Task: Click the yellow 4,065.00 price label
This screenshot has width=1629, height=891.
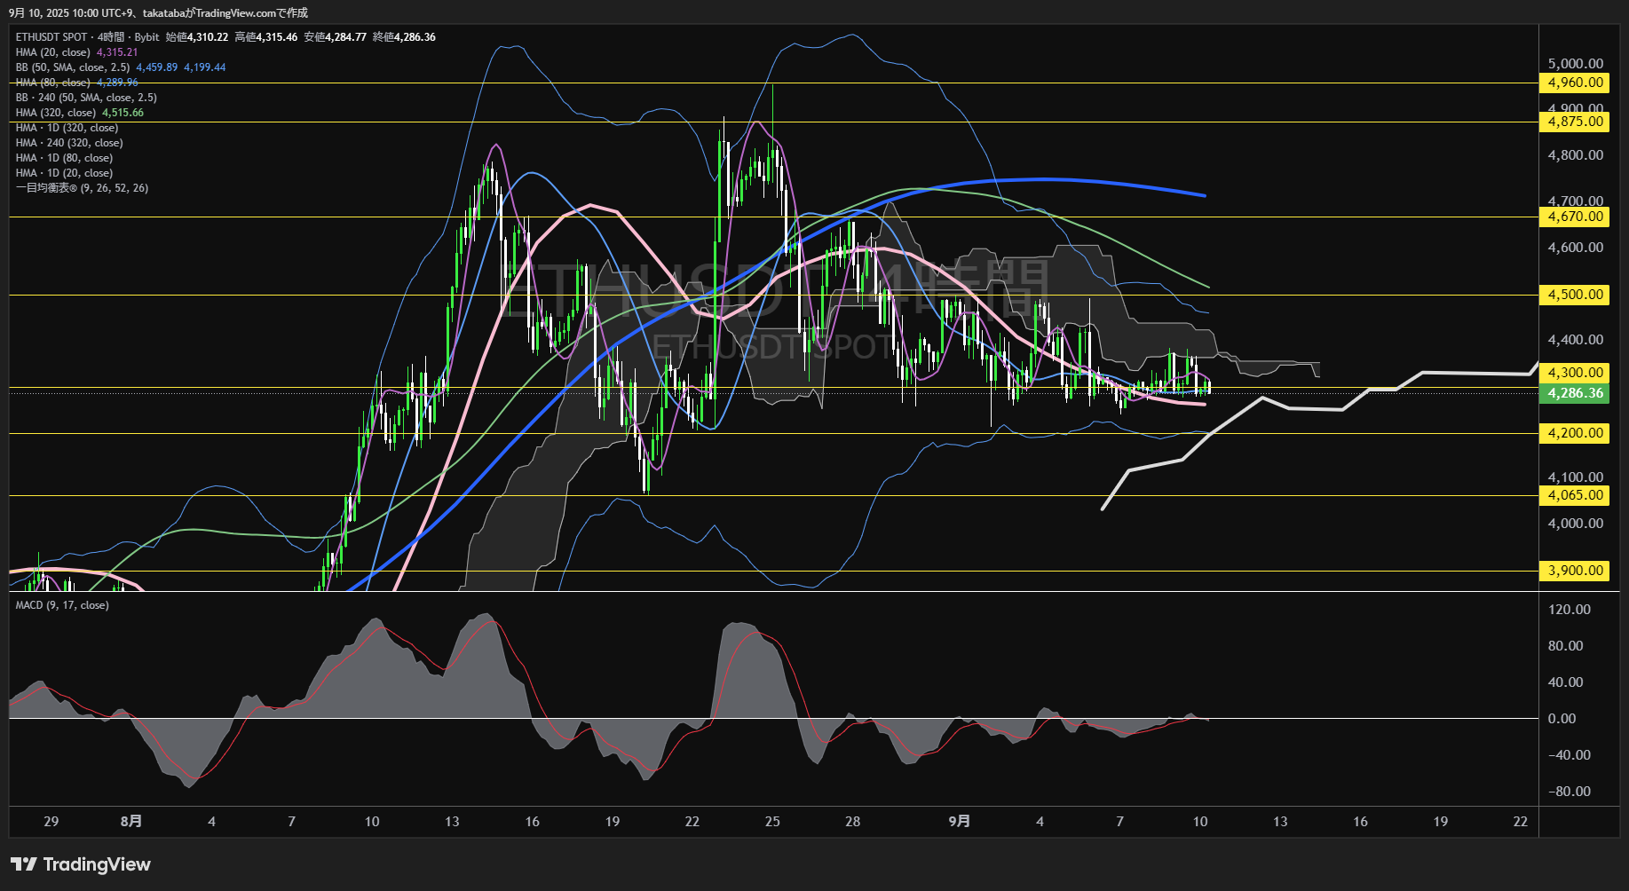Action: (x=1575, y=495)
